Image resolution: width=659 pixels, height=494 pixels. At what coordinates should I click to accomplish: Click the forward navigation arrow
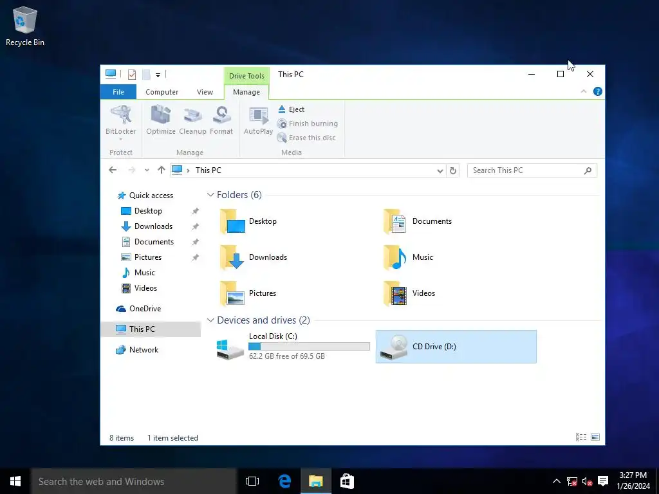(131, 170)
